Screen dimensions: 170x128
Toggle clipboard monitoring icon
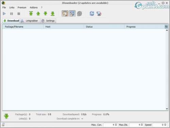click(65, 14)
